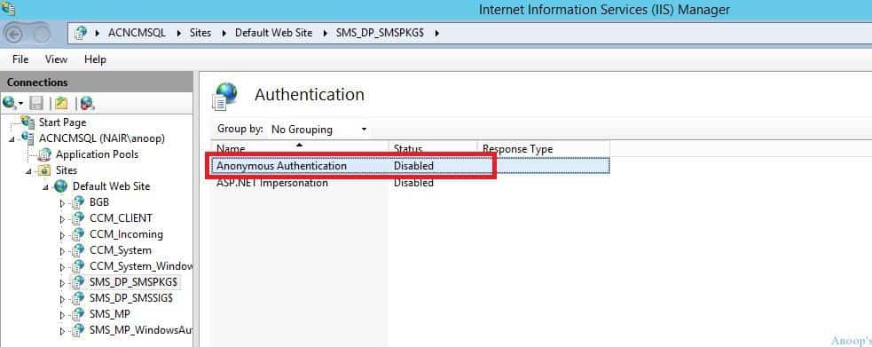Click the CCM_System application icon
The width and height of the screenshot is (872, 347).
[x=78, y=250]
